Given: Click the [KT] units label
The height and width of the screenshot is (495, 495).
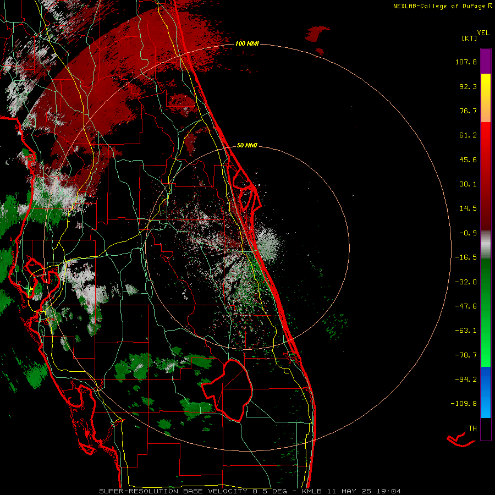Looking at the screenshot, I should [x=469, y=38].
